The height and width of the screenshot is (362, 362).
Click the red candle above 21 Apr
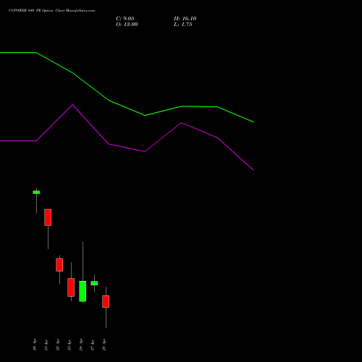point(48,217)
